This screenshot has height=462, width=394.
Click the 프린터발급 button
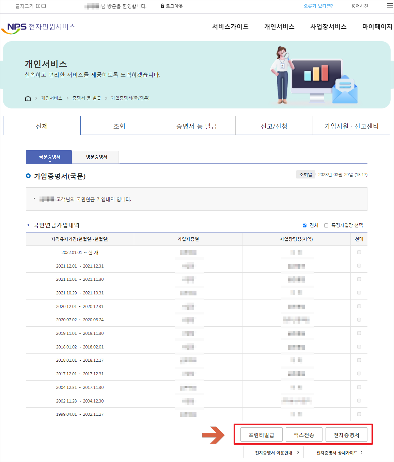[261, 434]
